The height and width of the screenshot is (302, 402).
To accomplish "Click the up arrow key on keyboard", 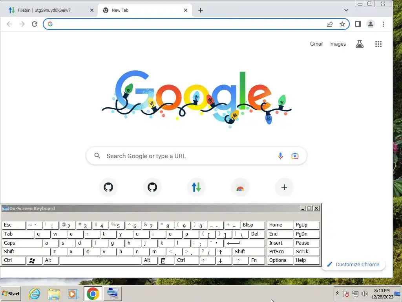I will (x=224, y=252).
